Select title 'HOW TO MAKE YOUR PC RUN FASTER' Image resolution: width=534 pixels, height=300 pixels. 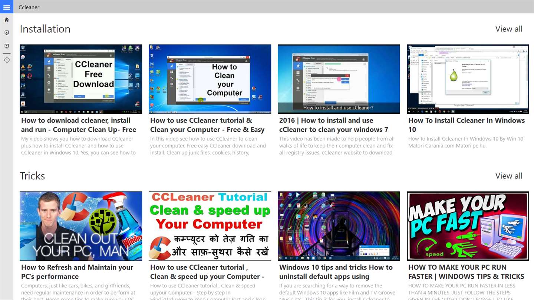(x=466, y=272)
